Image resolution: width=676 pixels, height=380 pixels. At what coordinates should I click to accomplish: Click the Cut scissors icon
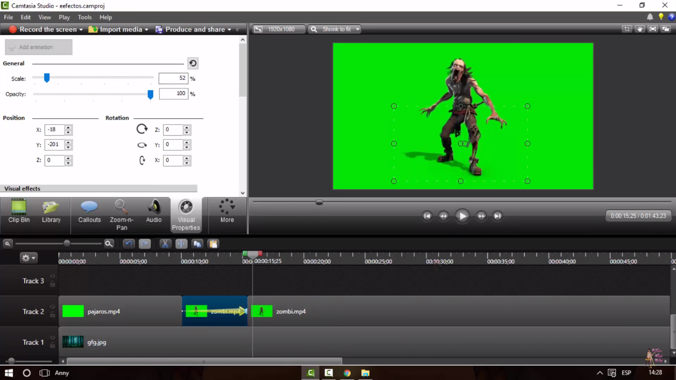[165, 243]
